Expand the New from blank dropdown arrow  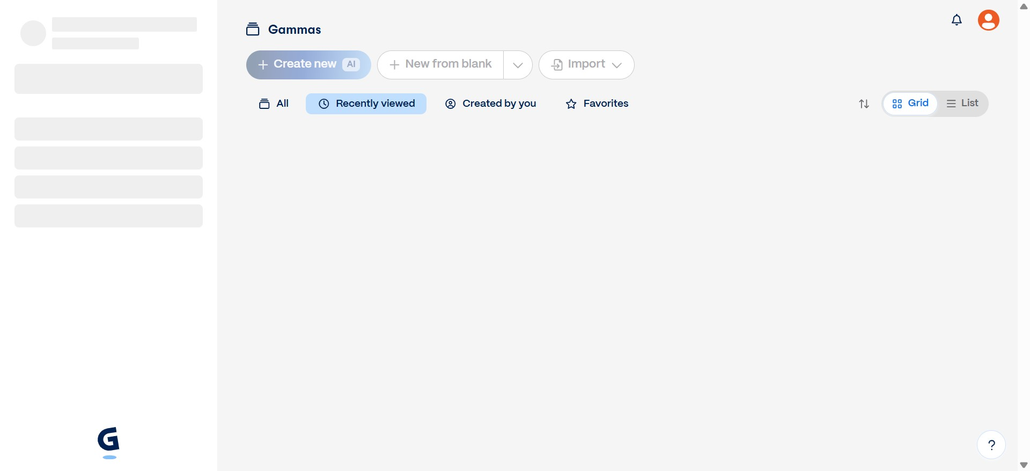(x=518, y=65)
